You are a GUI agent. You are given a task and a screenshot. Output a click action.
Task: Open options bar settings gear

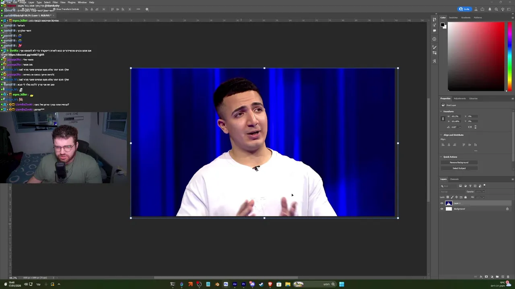tap(147, 9)
